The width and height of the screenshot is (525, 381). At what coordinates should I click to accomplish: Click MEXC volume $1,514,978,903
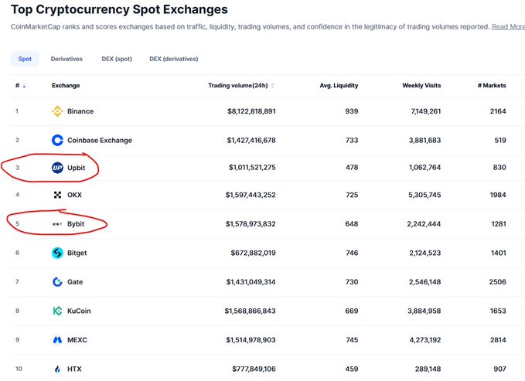click(x=251, y=340)
